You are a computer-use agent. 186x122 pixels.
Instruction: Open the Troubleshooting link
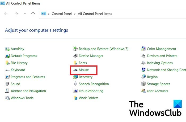(91, 91)
